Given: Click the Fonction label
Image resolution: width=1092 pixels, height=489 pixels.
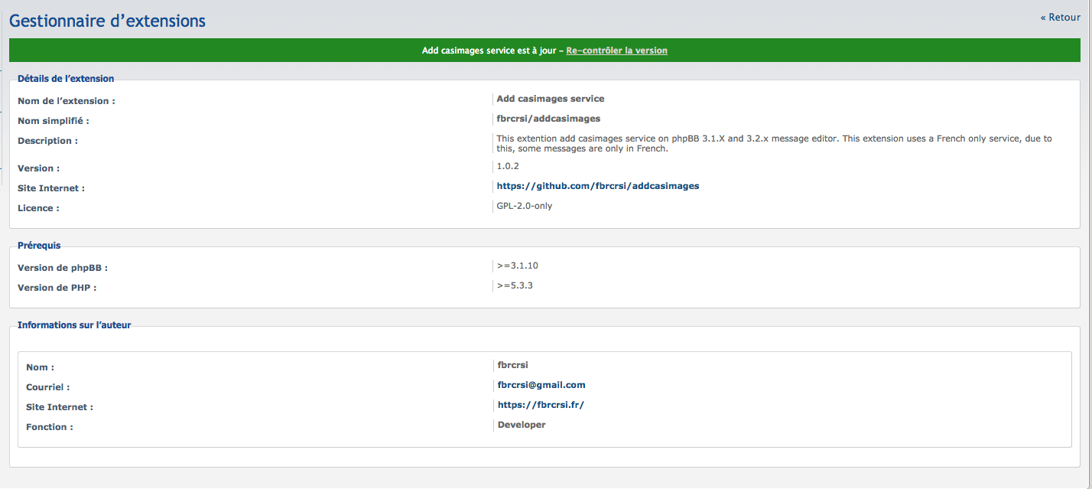Looking at the screenshot, I should point(50,427).
